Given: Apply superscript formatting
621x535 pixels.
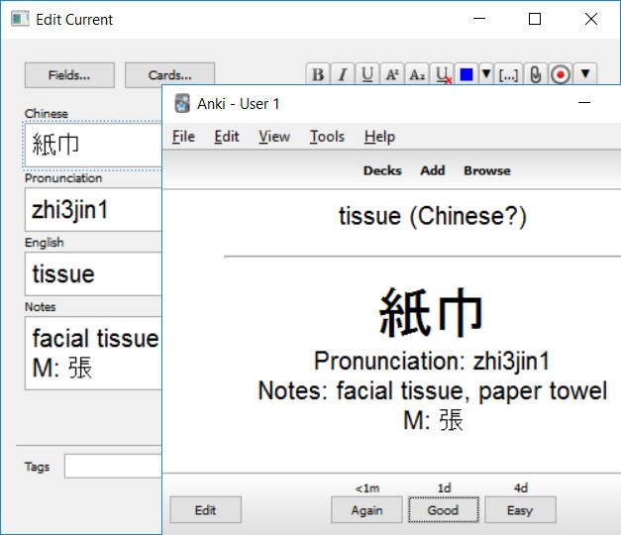Looking at the screenshot, I should [392, 74].
